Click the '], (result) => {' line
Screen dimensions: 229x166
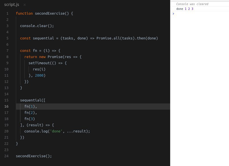pyautogui.click(x=37, y=125)
